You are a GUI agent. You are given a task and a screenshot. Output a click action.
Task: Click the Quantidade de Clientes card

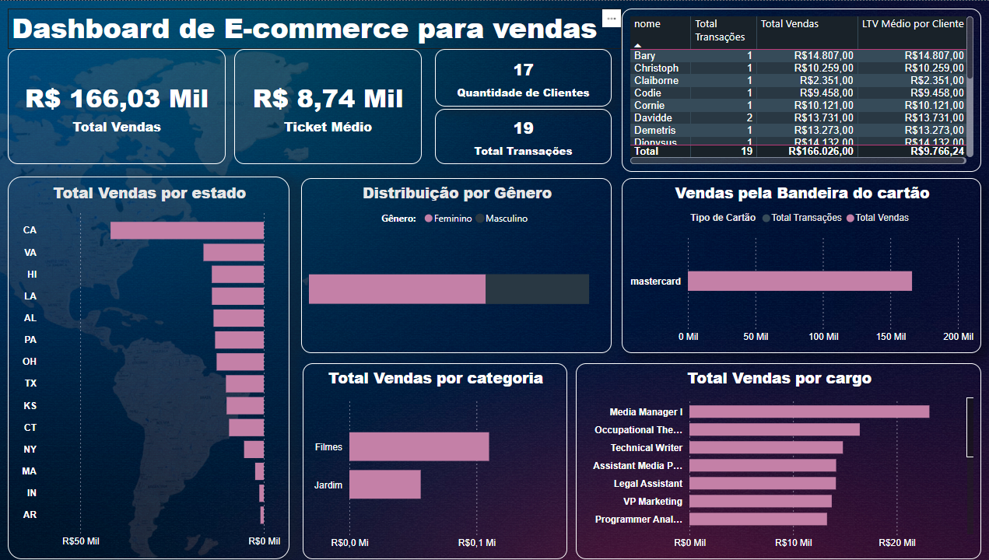[523, 78]
